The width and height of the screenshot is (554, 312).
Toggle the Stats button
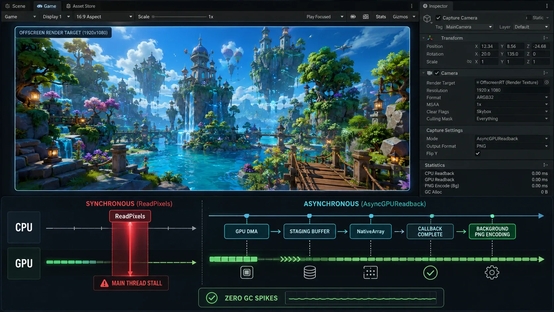tap(381, 17)
